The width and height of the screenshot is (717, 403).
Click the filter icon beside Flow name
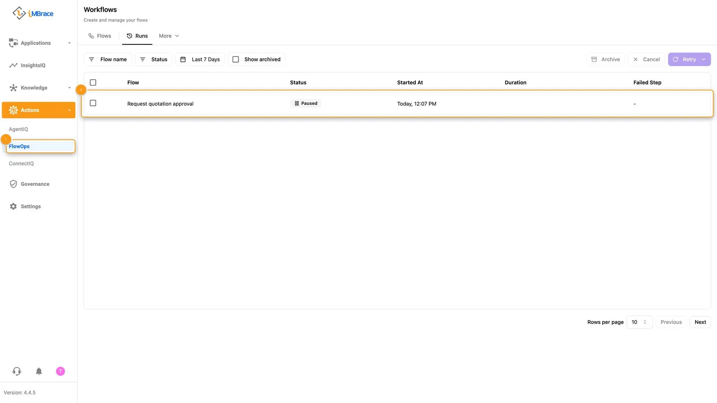tap(91, 60)
